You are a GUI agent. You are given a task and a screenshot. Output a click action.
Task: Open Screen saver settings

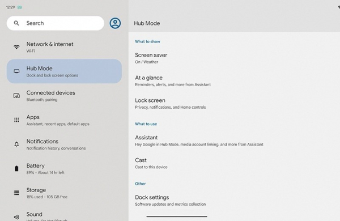(234, 58)
